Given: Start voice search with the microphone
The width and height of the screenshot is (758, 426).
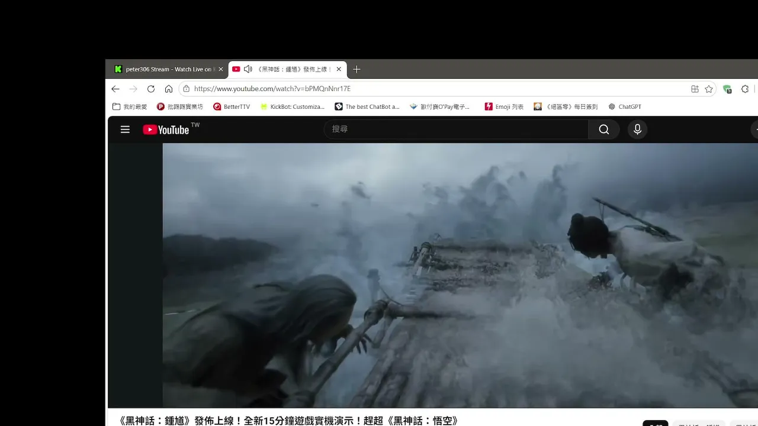Looking at the screenshot, I should 637,130.
